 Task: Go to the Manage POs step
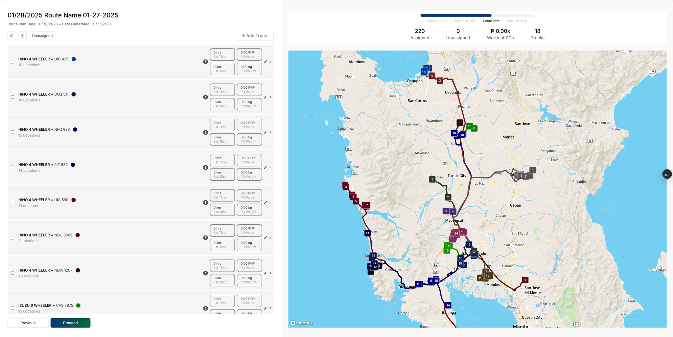pos(437,21)
